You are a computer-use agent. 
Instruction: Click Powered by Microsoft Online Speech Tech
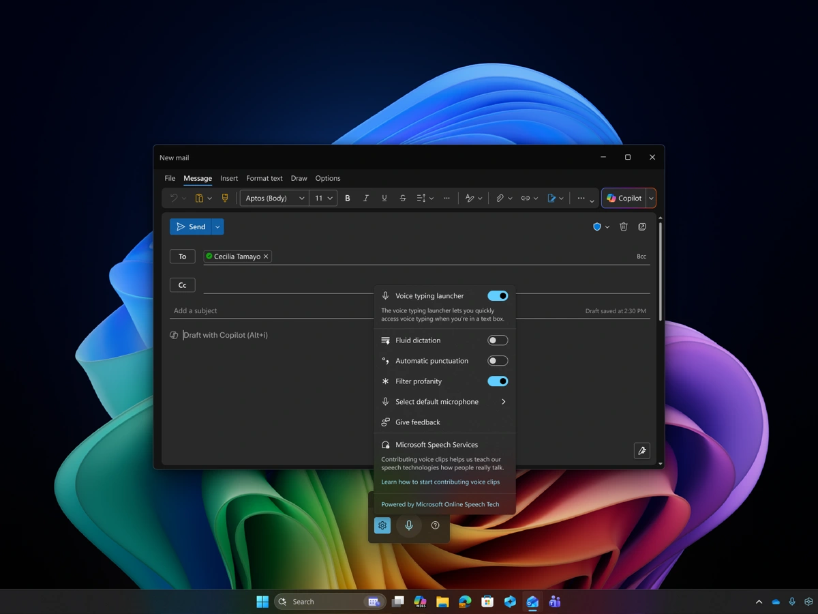pos(440,504)
